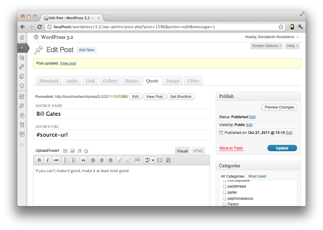323x230 pixels.
Task: Switch to Most Used categories tab
Action: tap(257, 176)
